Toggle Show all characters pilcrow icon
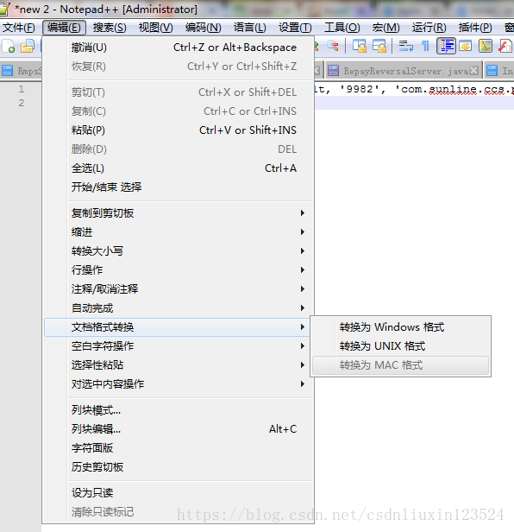The image size is (514, 532). click(x=425, y=46)
